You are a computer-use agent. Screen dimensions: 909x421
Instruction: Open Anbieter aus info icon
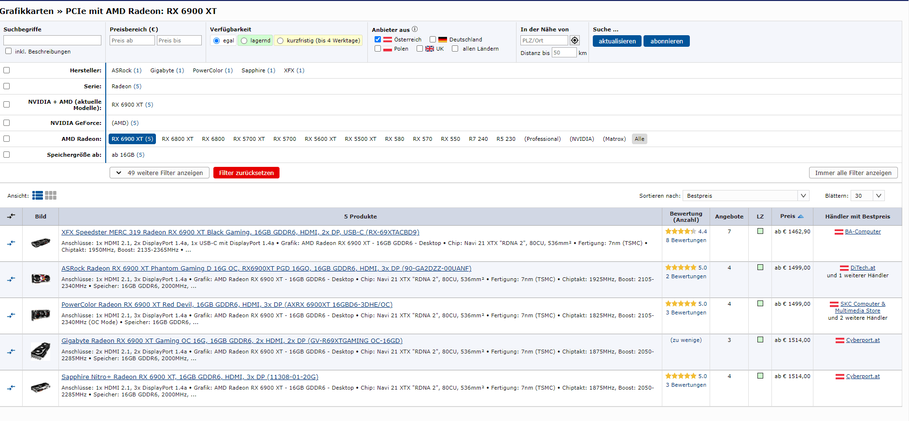coord(415,29)
